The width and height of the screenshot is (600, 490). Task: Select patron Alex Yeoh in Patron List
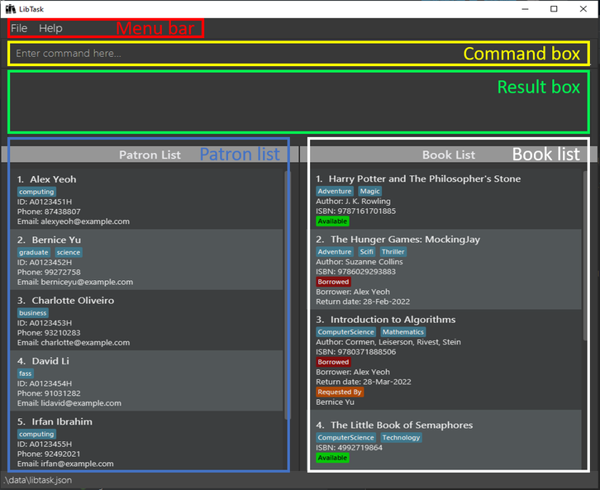146,200
